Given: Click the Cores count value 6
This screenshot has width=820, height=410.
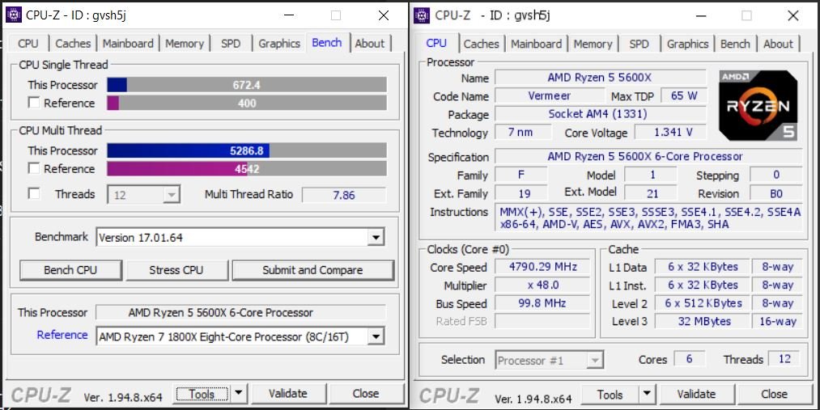Looking at the screenshot, I should point(689,359).
